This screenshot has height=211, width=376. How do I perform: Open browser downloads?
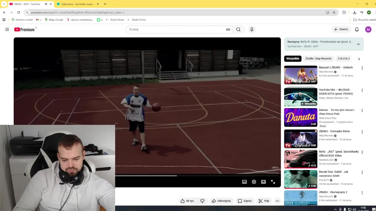pos(355,12)
